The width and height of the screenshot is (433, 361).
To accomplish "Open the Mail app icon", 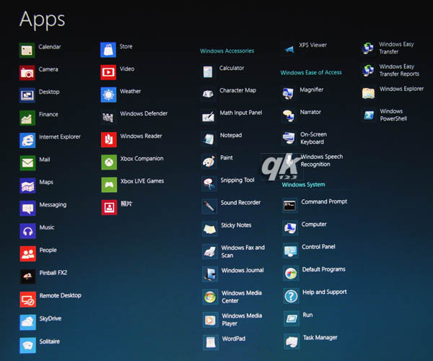I will 27,163.
